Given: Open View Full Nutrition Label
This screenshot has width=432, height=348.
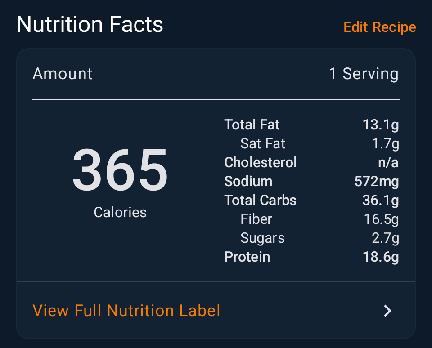Looking at the screenshot, I should point(126,311).
